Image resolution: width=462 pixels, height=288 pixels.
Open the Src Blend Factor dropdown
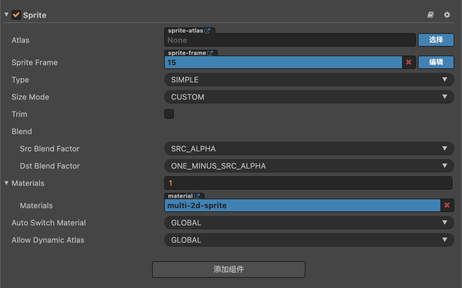[309, 148]
